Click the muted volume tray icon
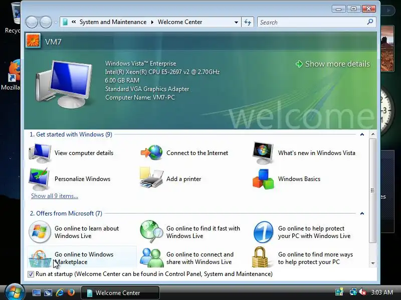401x300 pixels. point(362,292)
